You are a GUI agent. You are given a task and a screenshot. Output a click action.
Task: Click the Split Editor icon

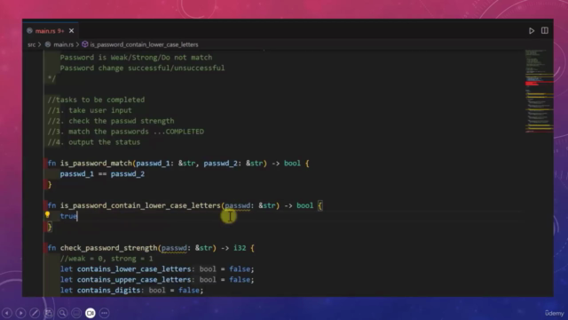[x=544, y=30]
